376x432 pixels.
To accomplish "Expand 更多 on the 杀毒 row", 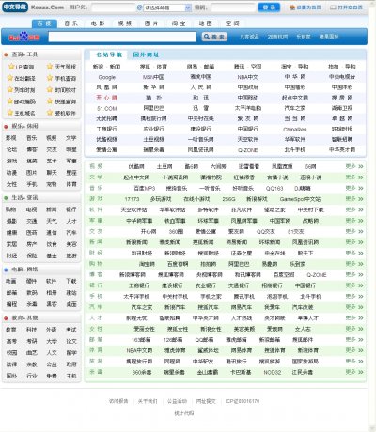I will click(354, 372).
